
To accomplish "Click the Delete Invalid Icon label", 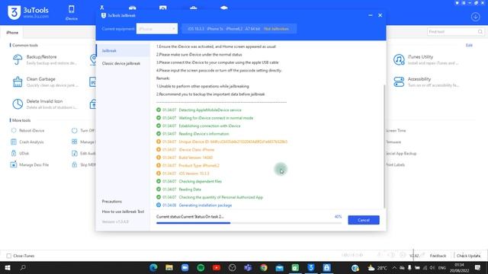I will pos(44,101).
